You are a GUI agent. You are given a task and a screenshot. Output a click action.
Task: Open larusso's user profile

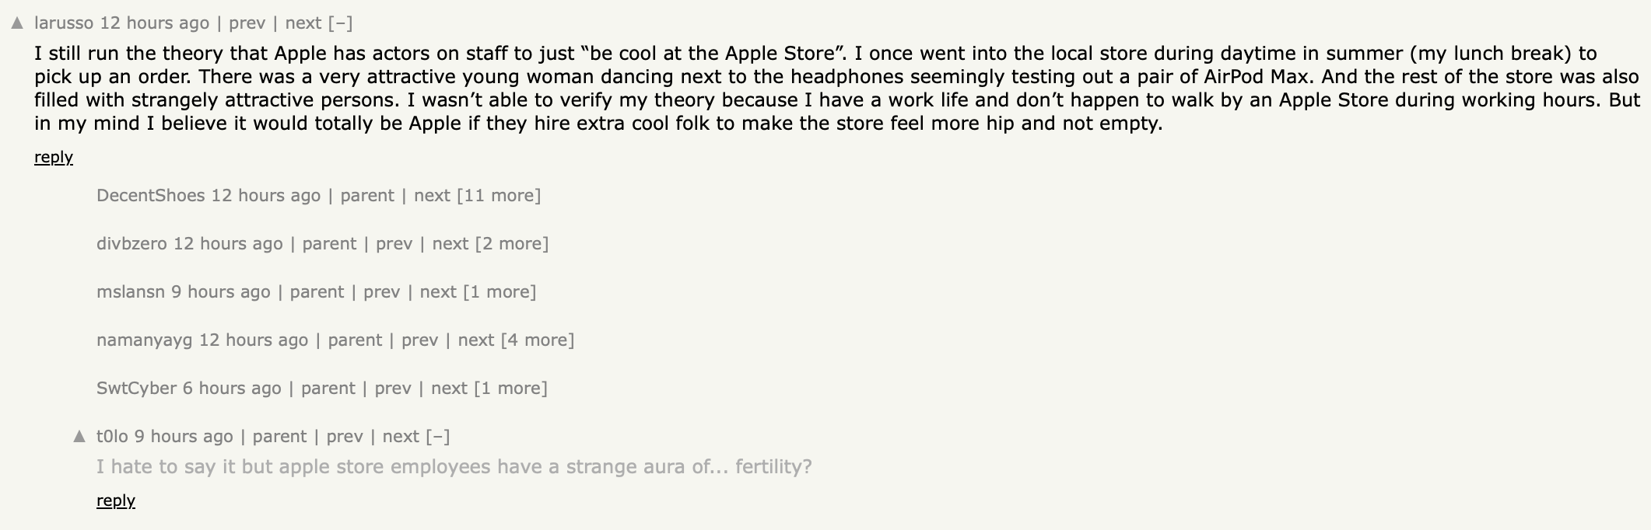click(x=64, y=23)
